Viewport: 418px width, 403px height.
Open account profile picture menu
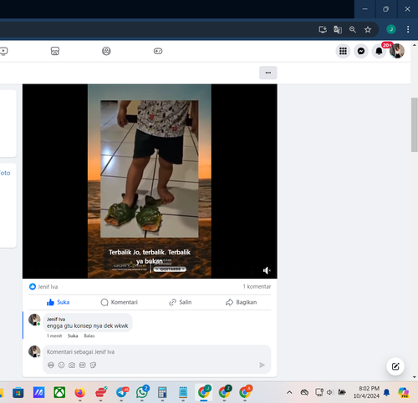tap(397, 51)
